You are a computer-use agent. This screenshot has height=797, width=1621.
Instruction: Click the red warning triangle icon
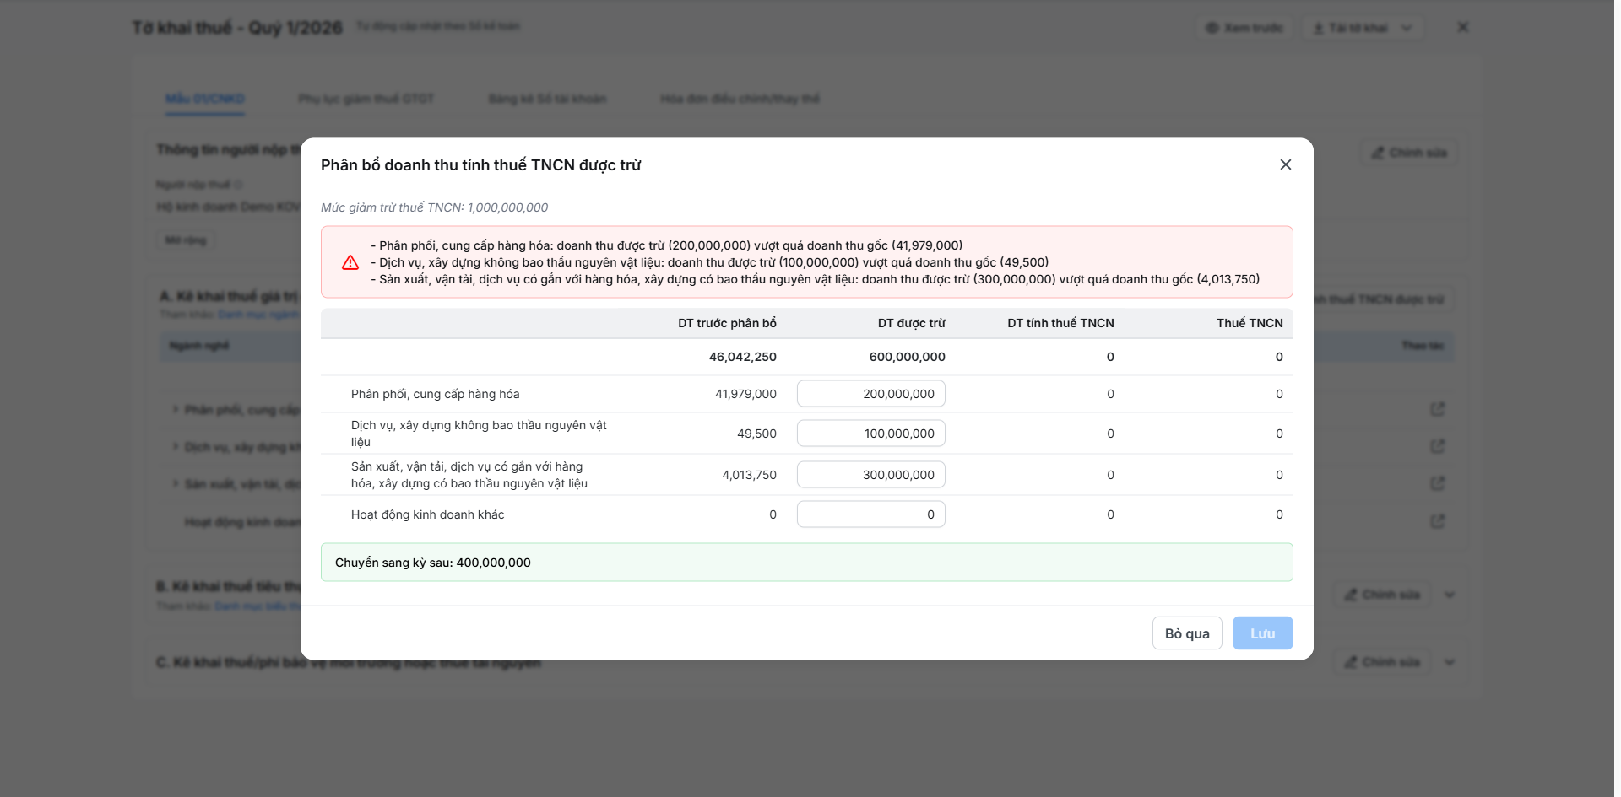tap(350, 262)
